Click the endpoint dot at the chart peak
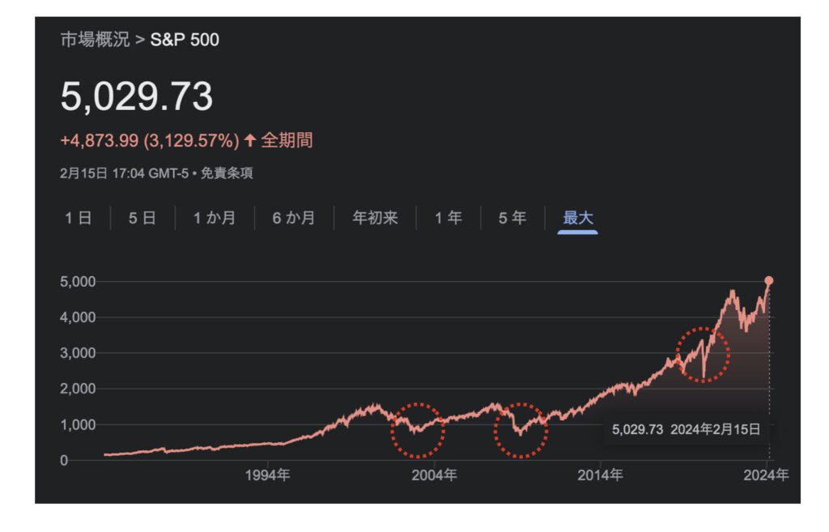This screenshot has height=532, width=829. pos(769,280)
